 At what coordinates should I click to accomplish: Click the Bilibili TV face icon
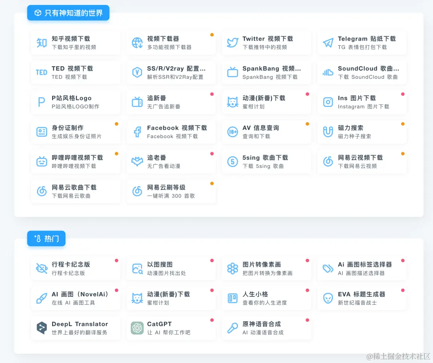[42, 161]
